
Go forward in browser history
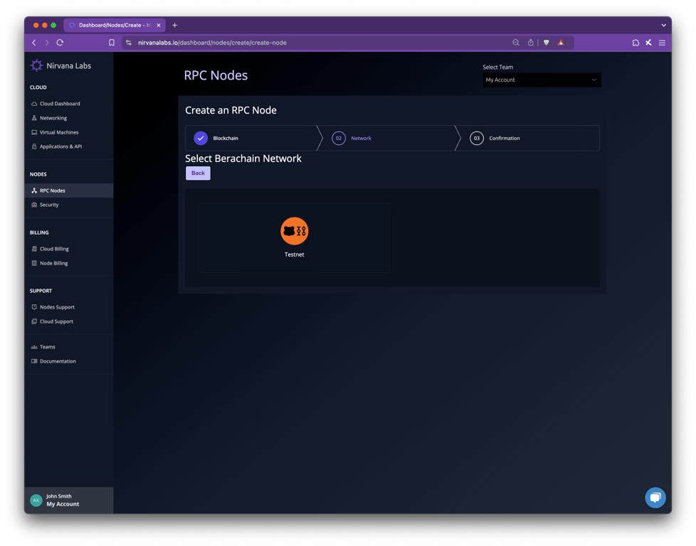pyautogui.click(x=46, y=43)
